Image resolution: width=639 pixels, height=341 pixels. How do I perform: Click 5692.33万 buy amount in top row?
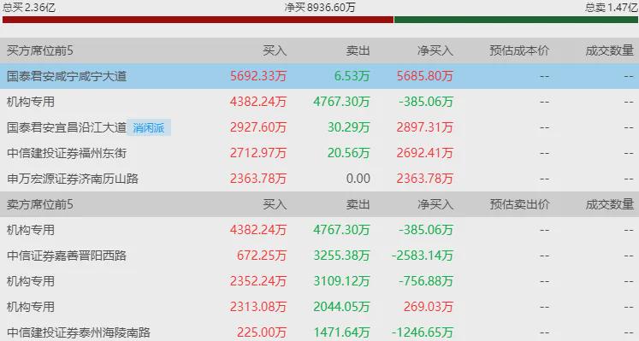click(x=258, y=76)
